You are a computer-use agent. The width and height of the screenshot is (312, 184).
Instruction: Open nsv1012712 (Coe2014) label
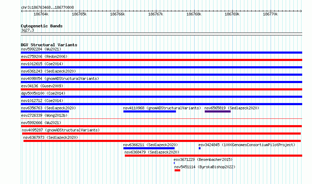coord(42,101)
